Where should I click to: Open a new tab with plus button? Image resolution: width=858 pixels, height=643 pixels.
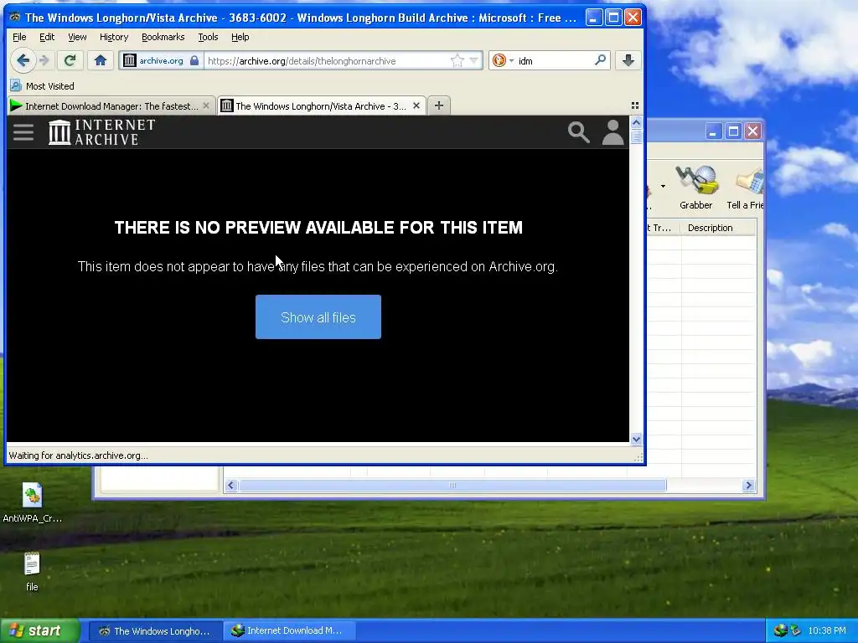pos(439,105)
